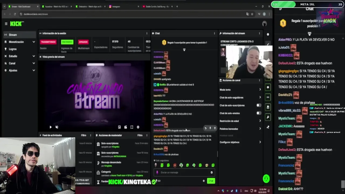Click the Kick logo
This screenshot has width=345, height=194.
point(17,24)
